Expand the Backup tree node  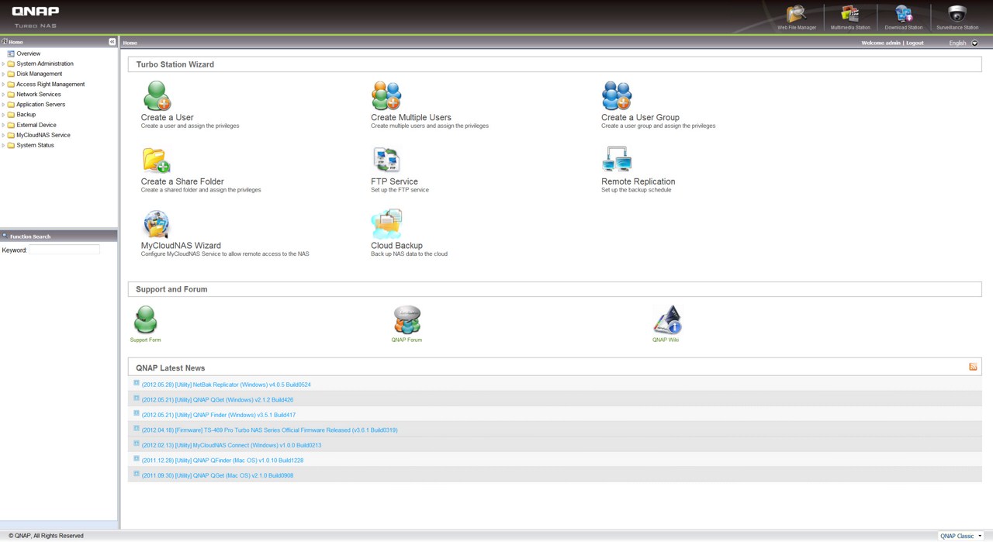(3, 114)
